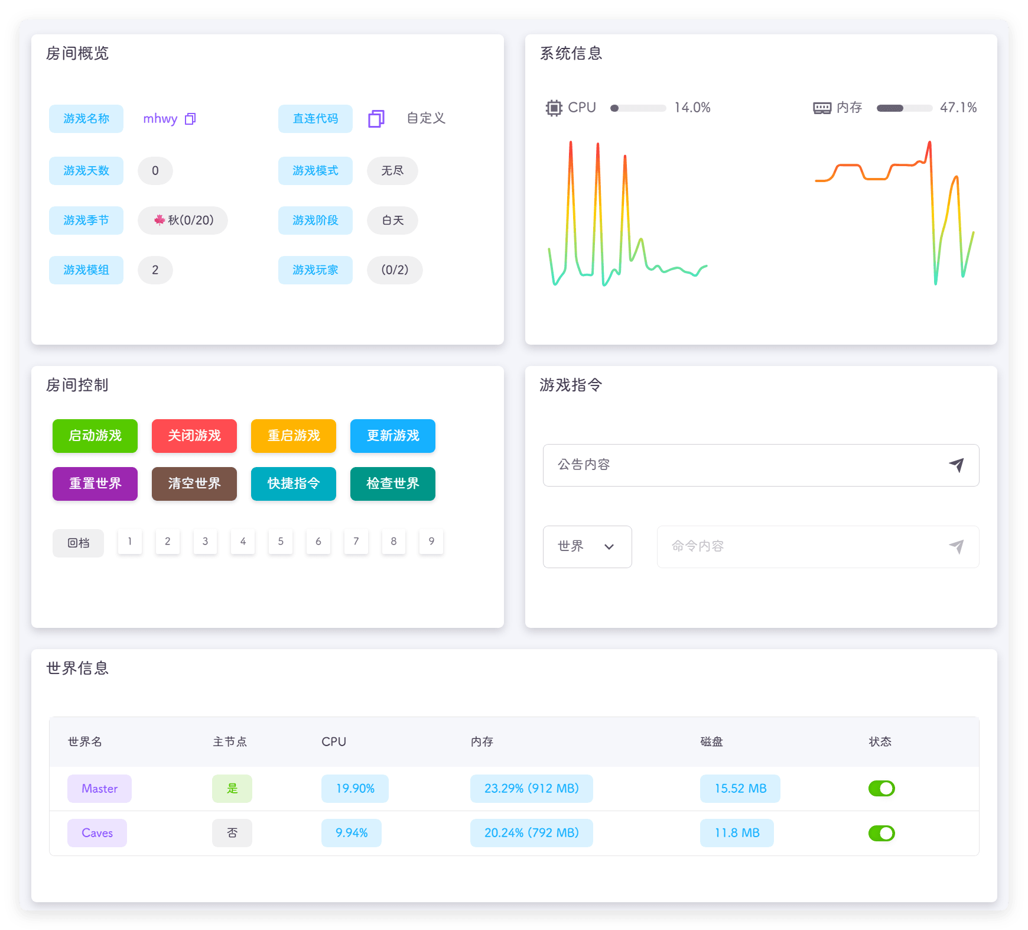Click the 快捷指令 button

coord(294,484)
